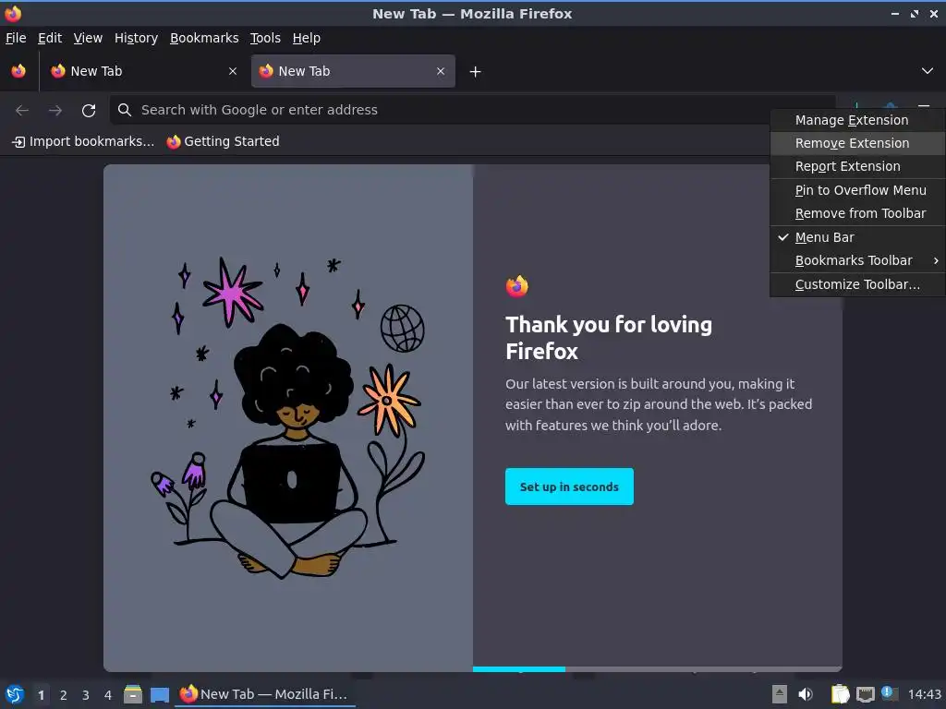Click the show desktop taskbar icon
The image size is (946, 709).
pyautogui.click(x=160, y=695)
